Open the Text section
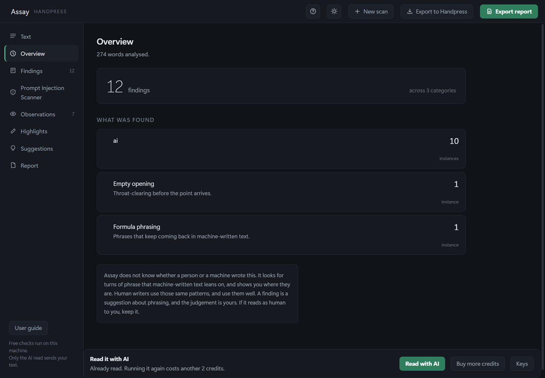Screen dimensions: 545x378 tap(42, 37)
